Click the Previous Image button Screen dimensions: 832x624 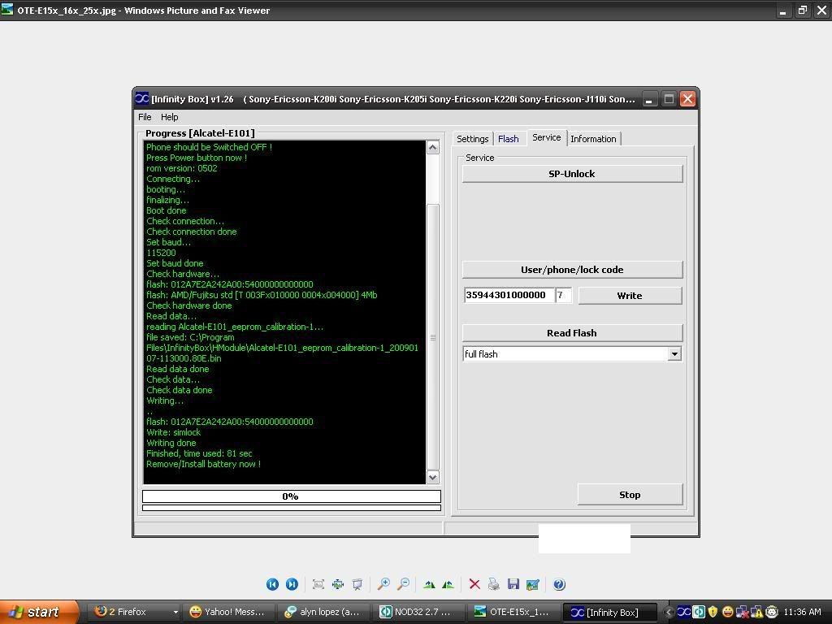click(272, 584)
